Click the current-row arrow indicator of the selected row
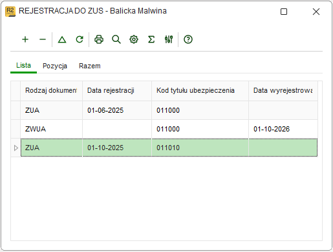333x252 pixels. point(16,148)
